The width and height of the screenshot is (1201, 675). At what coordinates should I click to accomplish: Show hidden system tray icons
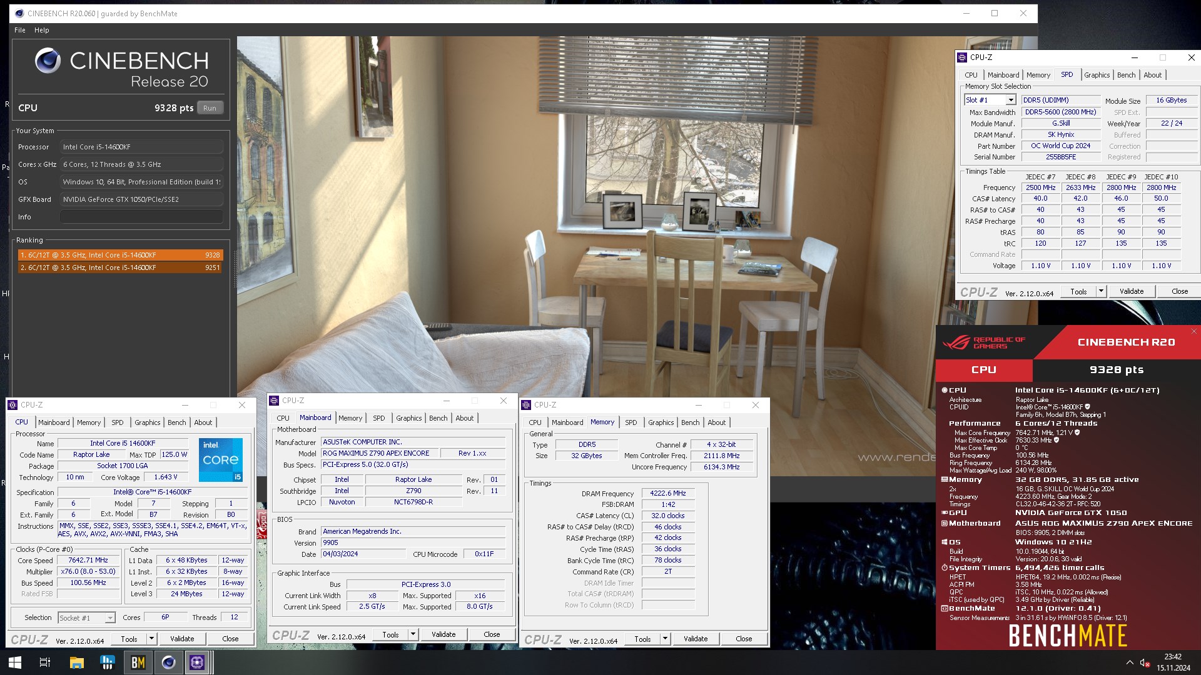tap(1130, 662)
